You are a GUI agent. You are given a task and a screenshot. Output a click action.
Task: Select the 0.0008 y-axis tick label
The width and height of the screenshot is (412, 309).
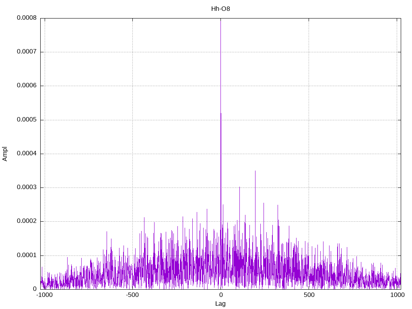pos(27,18)
